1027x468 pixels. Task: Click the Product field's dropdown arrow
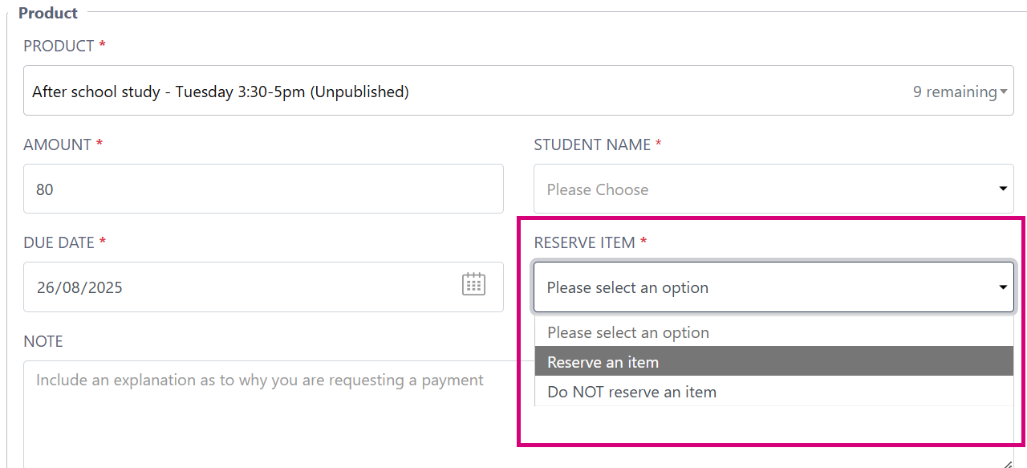point(1003,92)
